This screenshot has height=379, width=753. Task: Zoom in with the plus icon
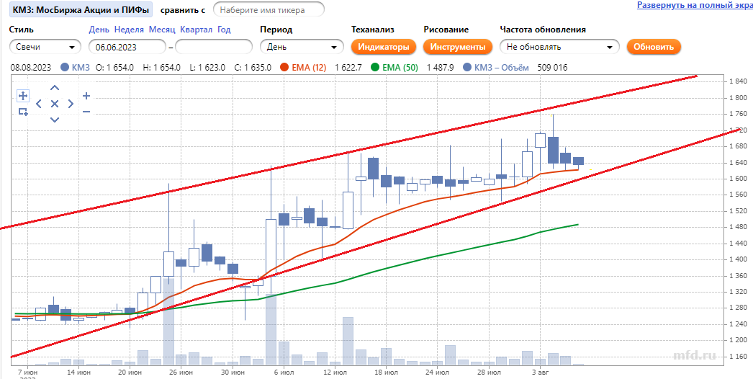click(x=86, y=96)
